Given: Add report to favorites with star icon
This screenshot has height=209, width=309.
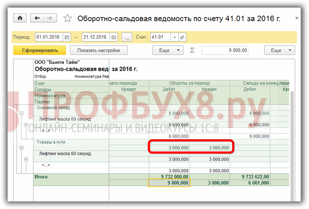Looking at the screenshot, I should tap(67, 18).
